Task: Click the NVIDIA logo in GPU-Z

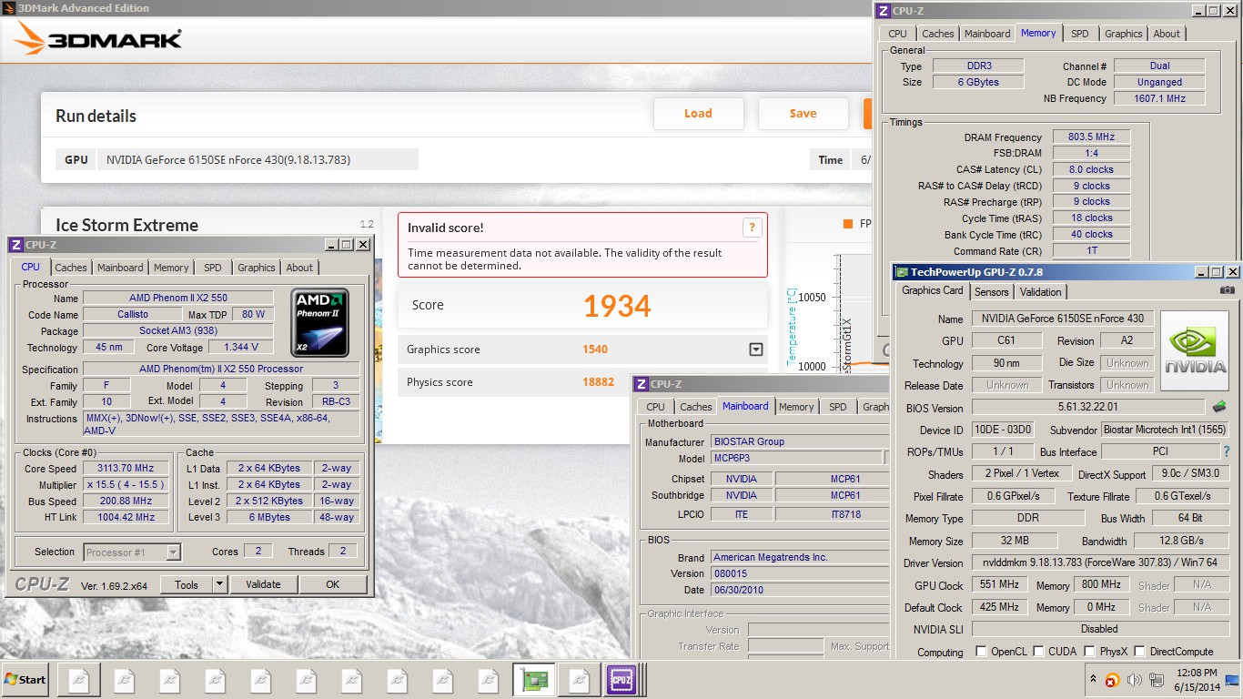Action: click(x=1195, y=351)
